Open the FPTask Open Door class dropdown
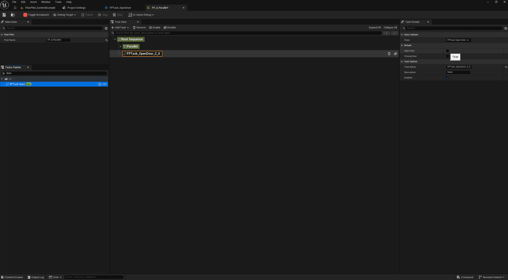Image resolution: width=508 pixels, height=280 pixels. [458, 40]
